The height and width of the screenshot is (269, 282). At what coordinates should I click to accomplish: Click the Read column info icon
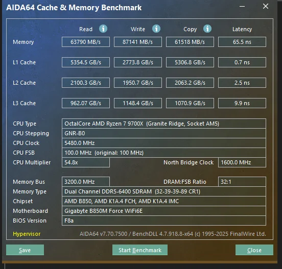[103, 29]
